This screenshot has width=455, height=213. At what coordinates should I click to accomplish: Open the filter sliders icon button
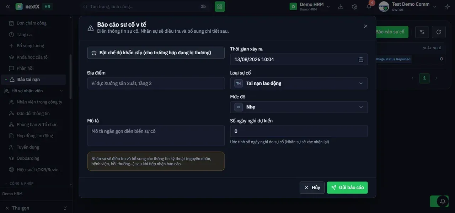click(422, 32)
